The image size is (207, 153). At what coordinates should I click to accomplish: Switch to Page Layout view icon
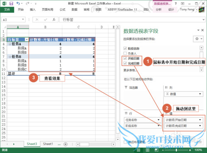click(x=147, y=150)
